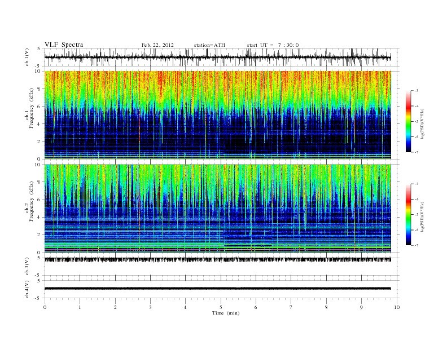Click the 'Time (min)' axis title
The width and height of the screenshot is (447, 345).
point(226,313)
